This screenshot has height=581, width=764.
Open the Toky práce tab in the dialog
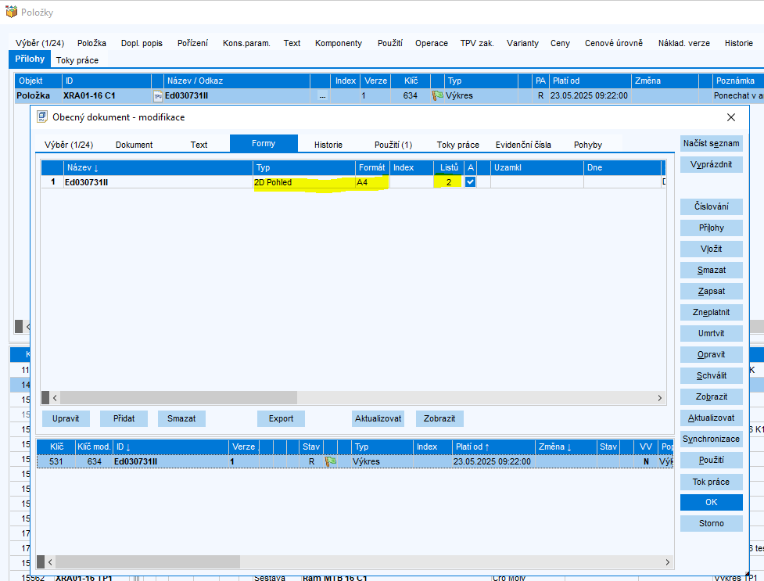pyautogui.click(x=458, y=145)
